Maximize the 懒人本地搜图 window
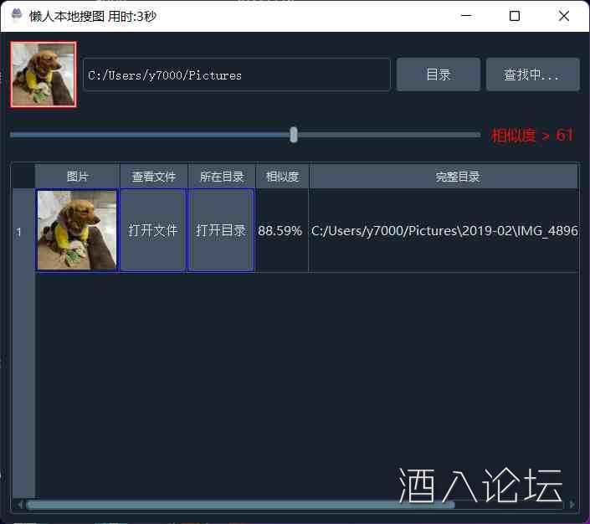Viewport: 590px width, 524px height. tap(515, 16)
